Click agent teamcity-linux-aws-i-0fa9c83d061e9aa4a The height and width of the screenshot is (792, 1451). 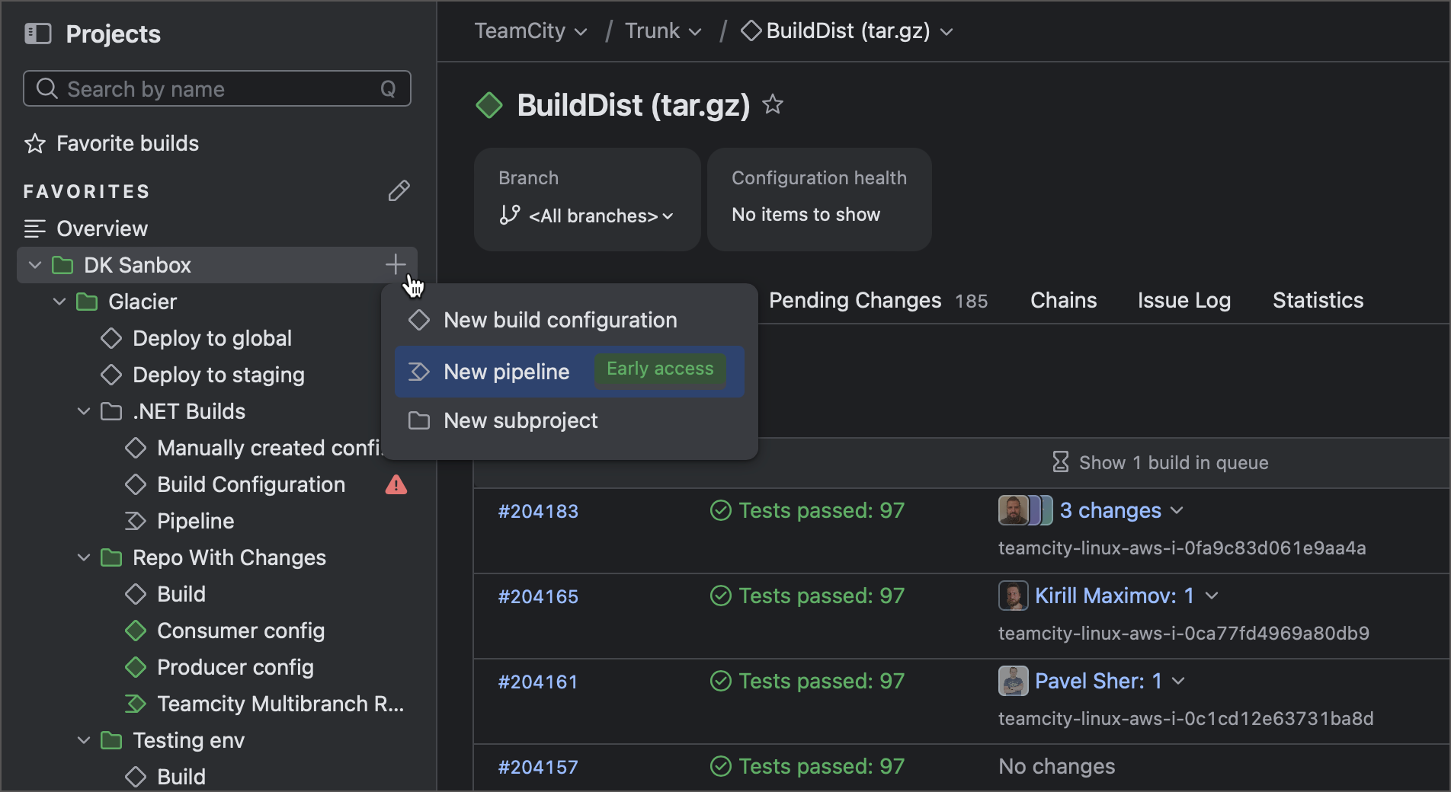[x=1182, y=548]
